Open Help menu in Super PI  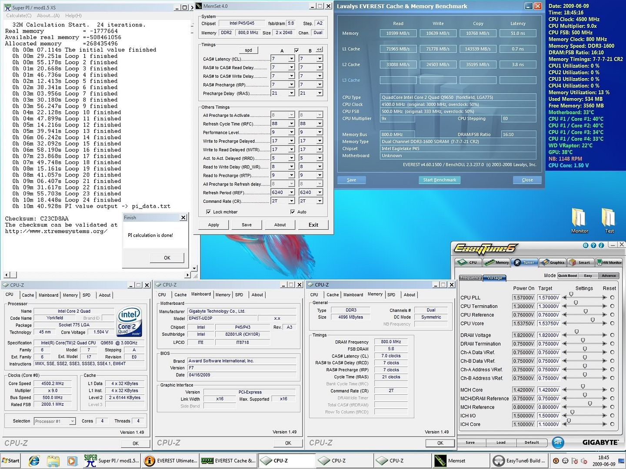coord(73,16)
